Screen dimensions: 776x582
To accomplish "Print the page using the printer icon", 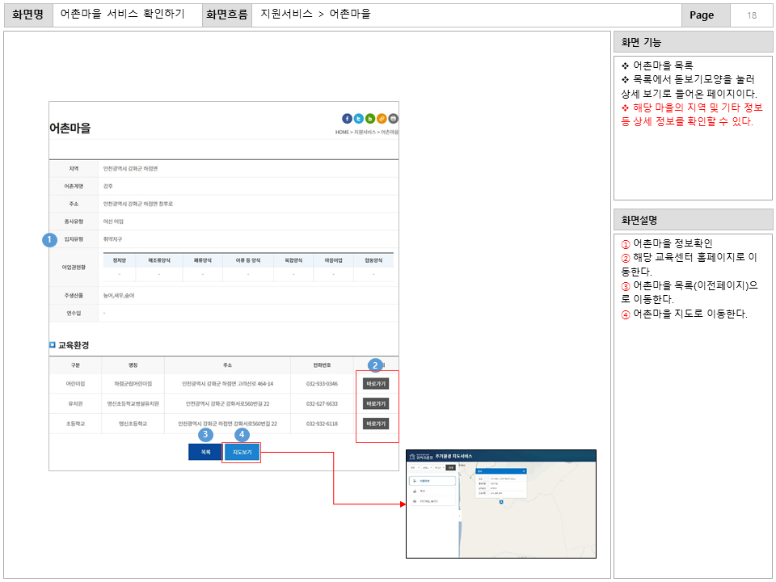I will pyautogui.click(x=394, y=118).
